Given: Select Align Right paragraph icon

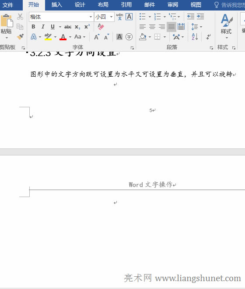Looking at the screenshot, I should (x=162, y=27).
